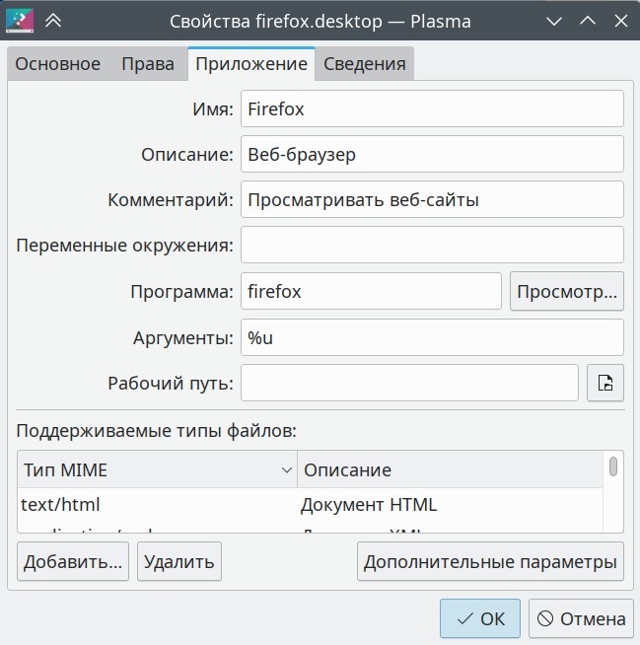Image resolution: width=640 pixels, height=645 pixels.
Task: Click the empty Переменные окружения field
Action: tap(432, 246)
